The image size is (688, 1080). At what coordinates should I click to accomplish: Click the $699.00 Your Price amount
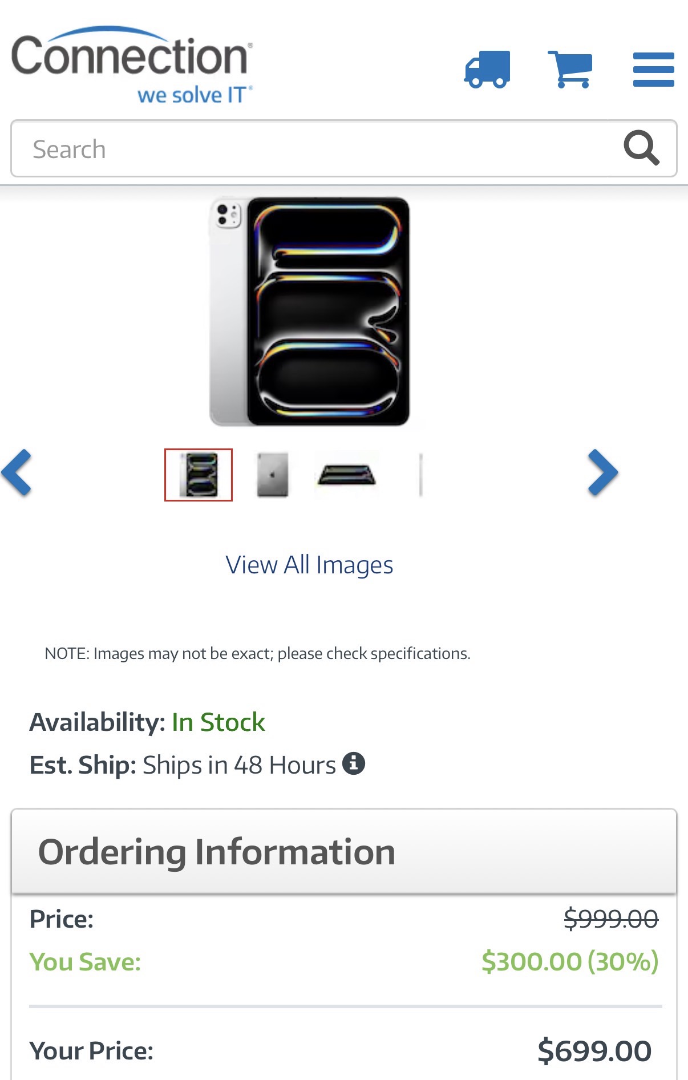click(x=594, y=1051)
